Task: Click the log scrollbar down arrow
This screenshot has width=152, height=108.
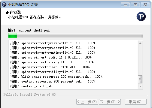Action: (x=140, y=86)
